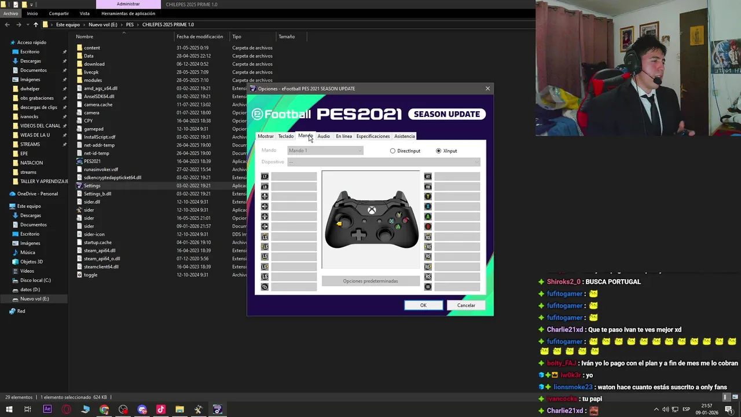The image size is (741, 417).
Task: Click the Xbox controller image
Action: [371, 220]
